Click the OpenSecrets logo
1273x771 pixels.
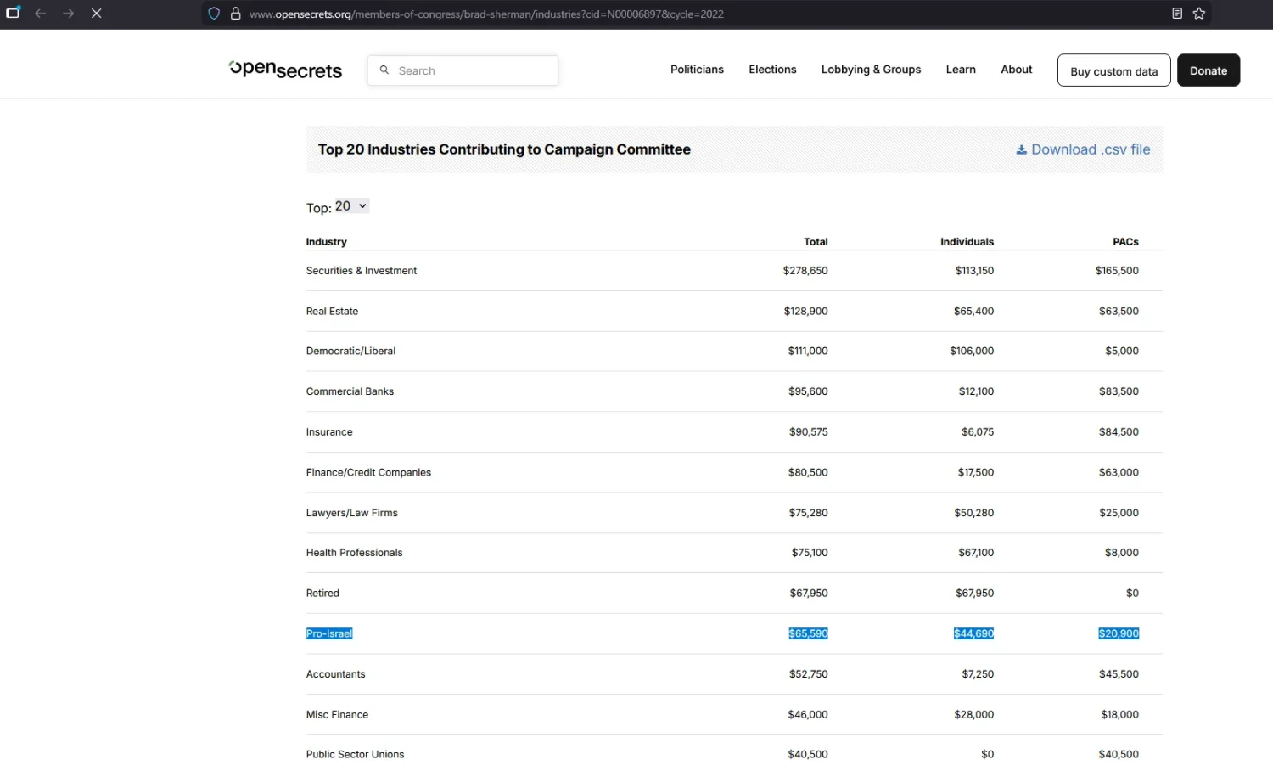285,70
